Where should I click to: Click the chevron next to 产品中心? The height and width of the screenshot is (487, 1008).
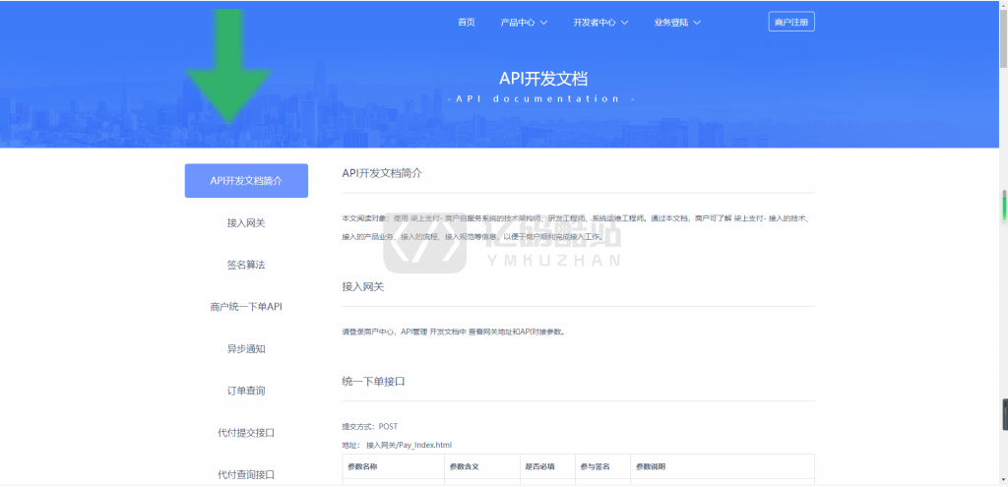(543, 23)
